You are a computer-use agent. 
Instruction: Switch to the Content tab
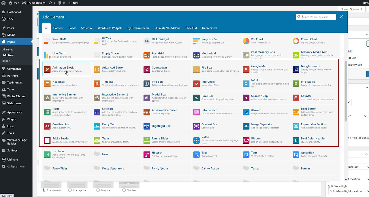coord(58,28)
